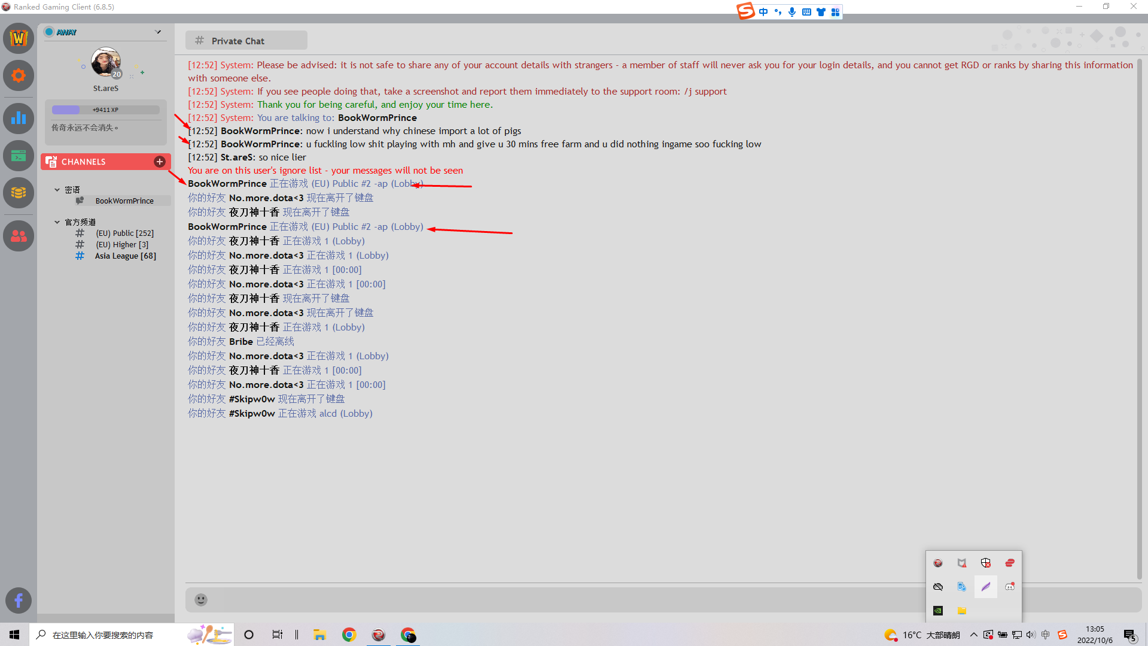Click the purple feather tray icon
The image size is (1148, 646).
[986, 587]
